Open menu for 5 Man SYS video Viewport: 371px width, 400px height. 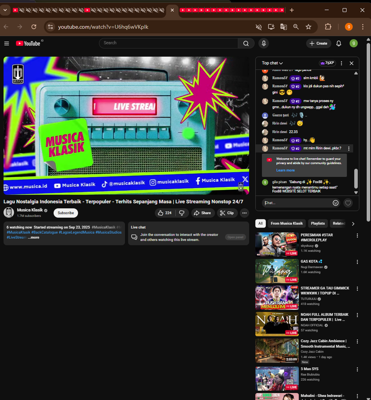pos(357,369)
